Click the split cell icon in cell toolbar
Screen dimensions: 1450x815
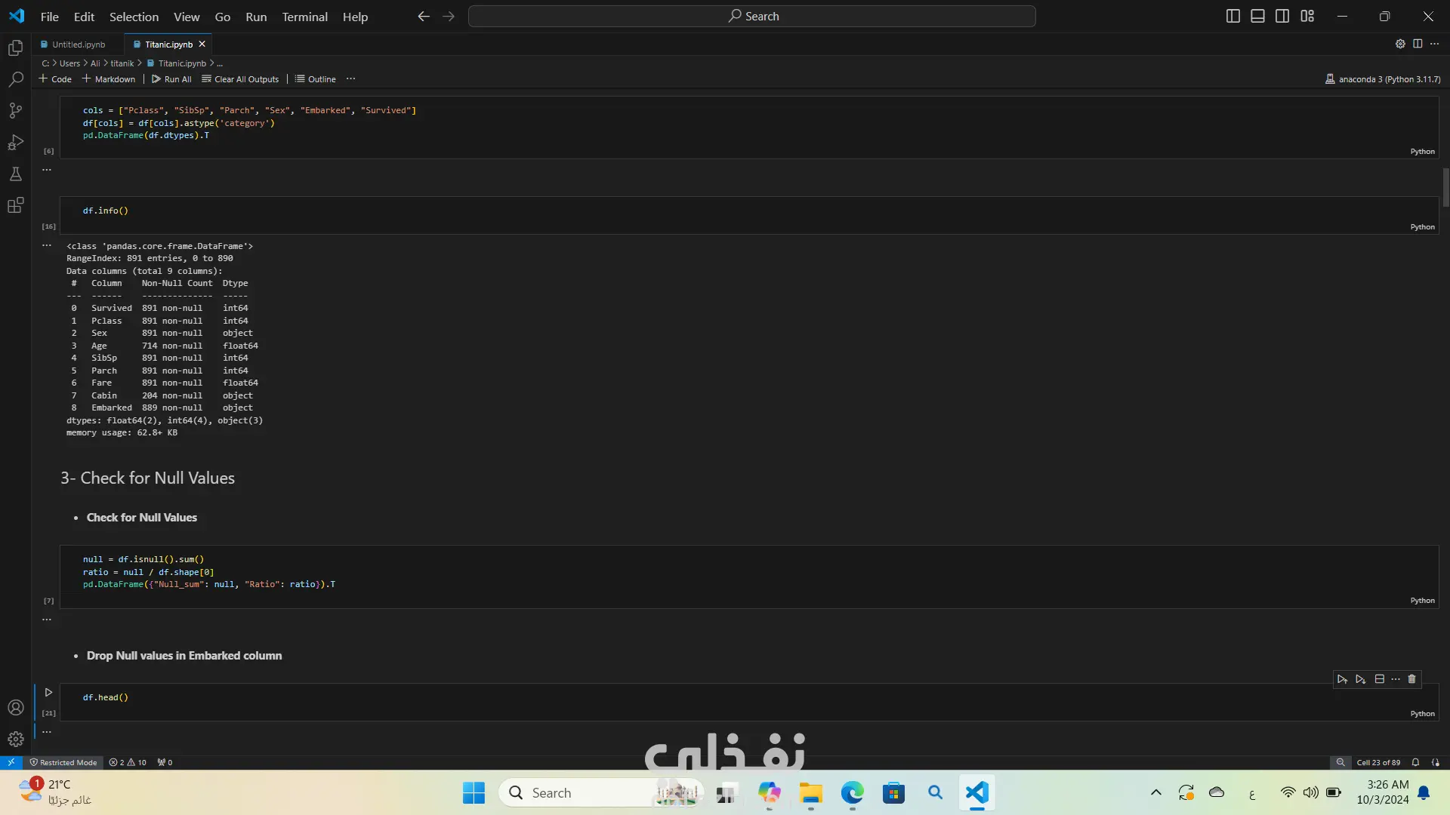point(1379,679)
